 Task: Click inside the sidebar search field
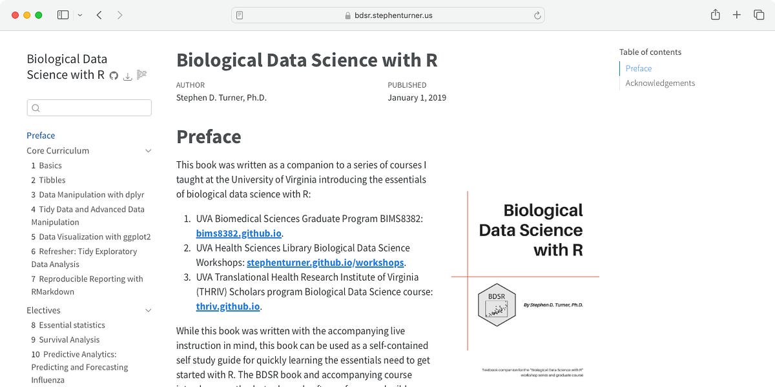pos(89,108)
